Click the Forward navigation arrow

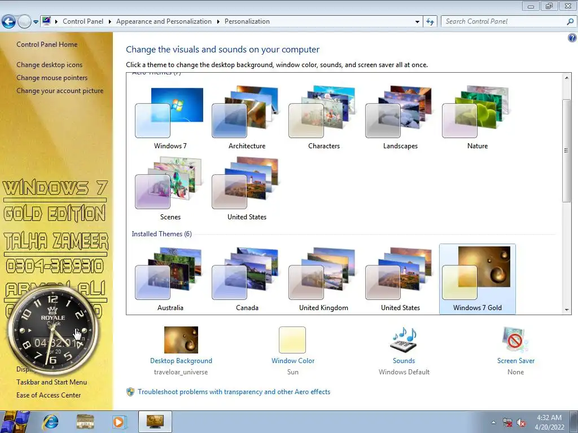click(x=24, y=22)
